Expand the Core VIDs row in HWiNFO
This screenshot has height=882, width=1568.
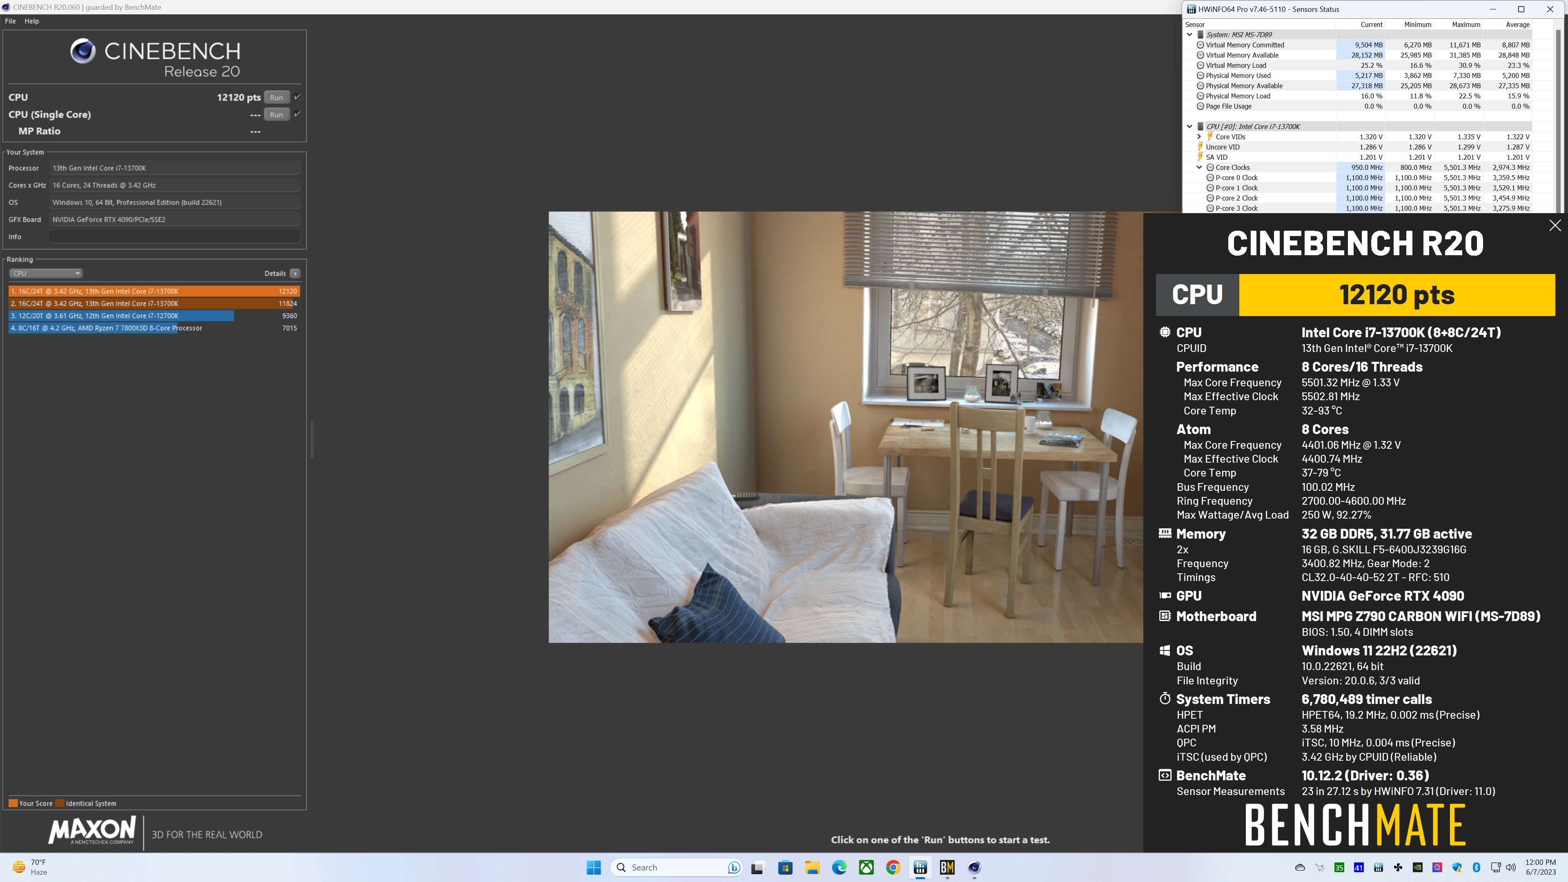[1199, 137]
